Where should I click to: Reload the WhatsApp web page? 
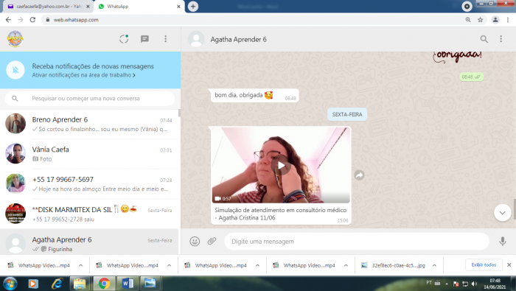[x=32, y=20]
